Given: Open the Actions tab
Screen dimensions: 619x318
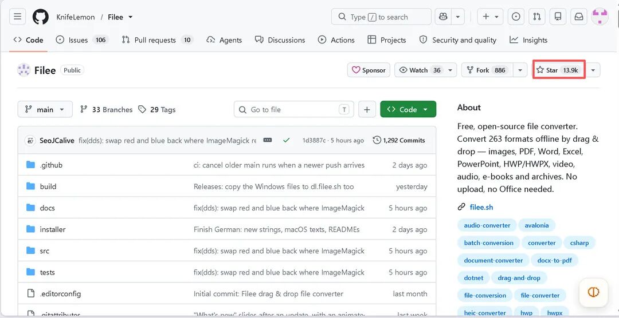Looking at the screenshot, I should [336, 40].
